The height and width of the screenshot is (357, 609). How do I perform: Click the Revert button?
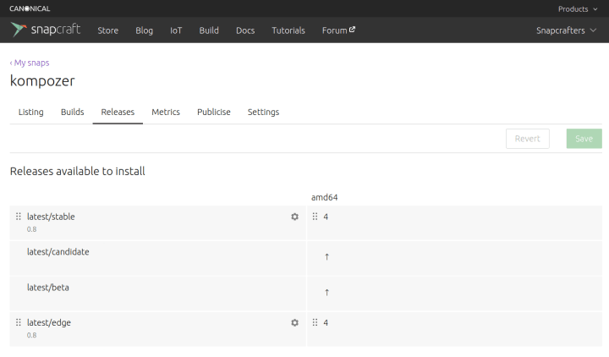(528, 139)
